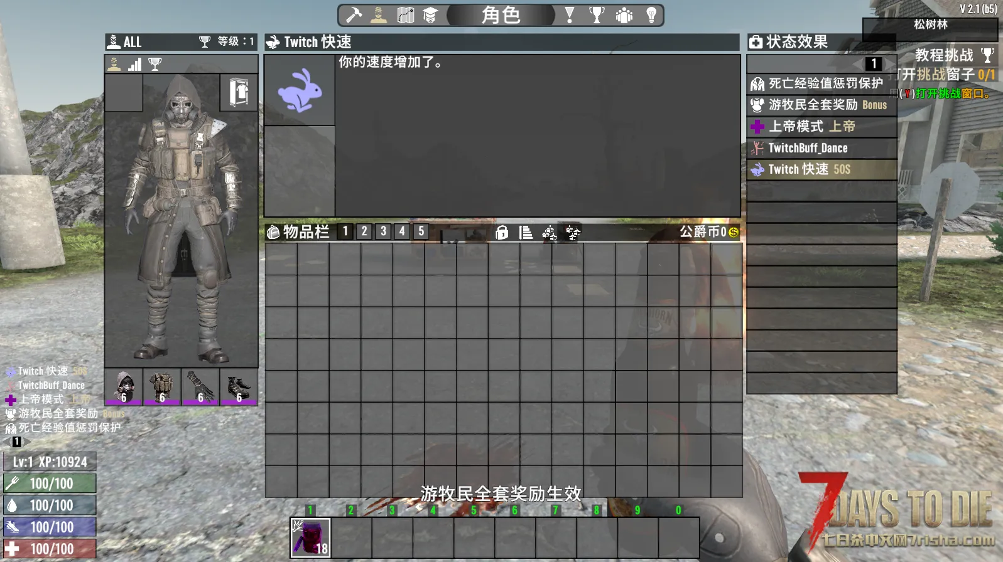Switch to inventory page 5
Image resolution: width=1003 pixels, height=562 pixels.
point(421,231)
